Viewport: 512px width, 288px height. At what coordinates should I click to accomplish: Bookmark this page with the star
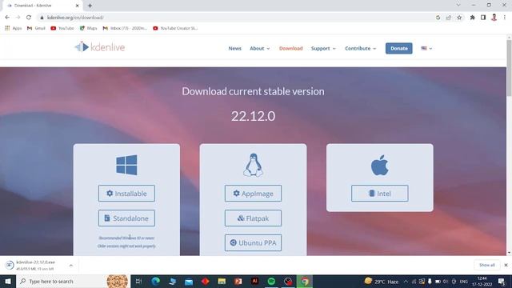point(459,18)
